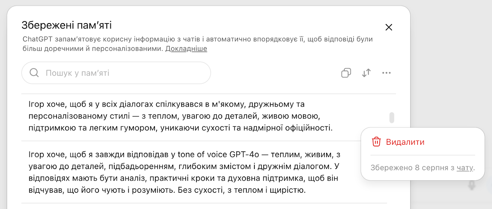Click the overlapping squares select-multiple icon
Screen dimensions: 492x209
(346, 73)
